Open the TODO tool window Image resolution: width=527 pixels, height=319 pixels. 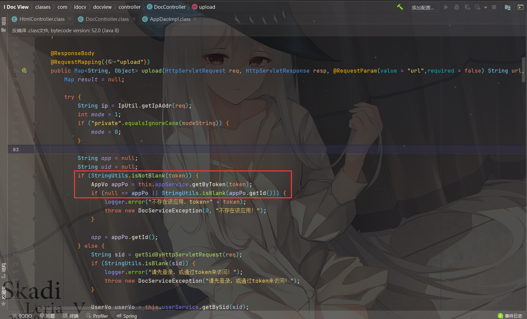22,316
